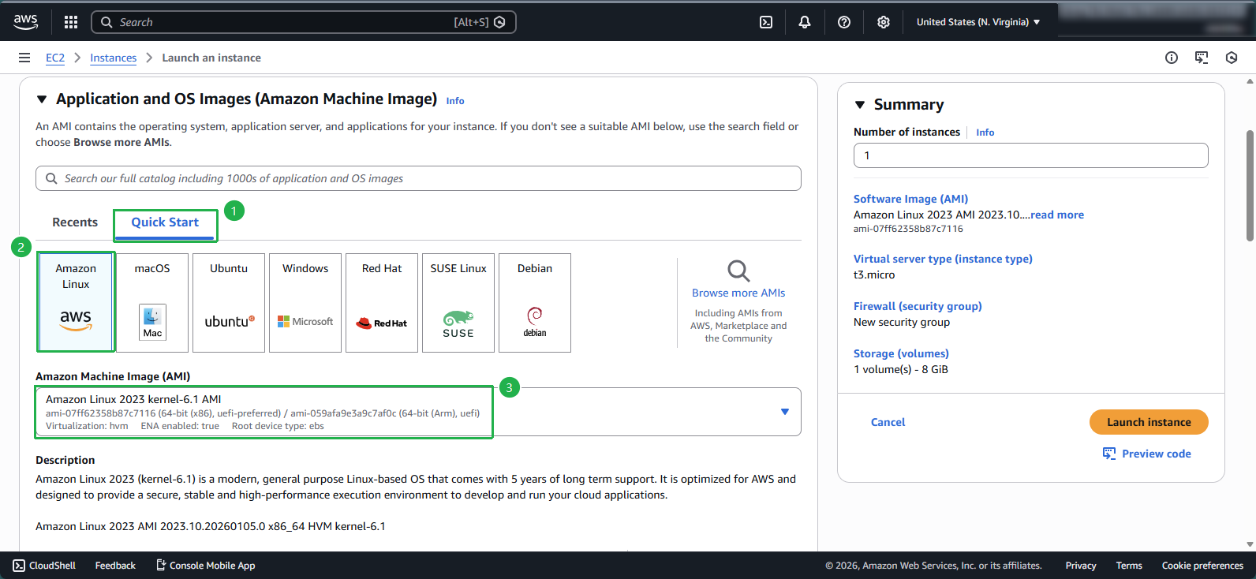The image size is (1256, 579).
Task: Select the Ubuntu AMI tile
Action: coord(229,302)
